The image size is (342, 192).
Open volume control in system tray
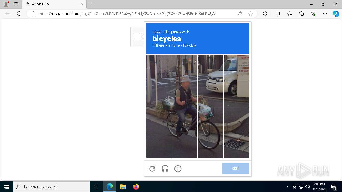308,187
